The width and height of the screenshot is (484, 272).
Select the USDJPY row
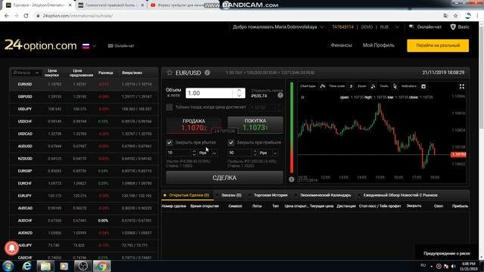point(84,109)
